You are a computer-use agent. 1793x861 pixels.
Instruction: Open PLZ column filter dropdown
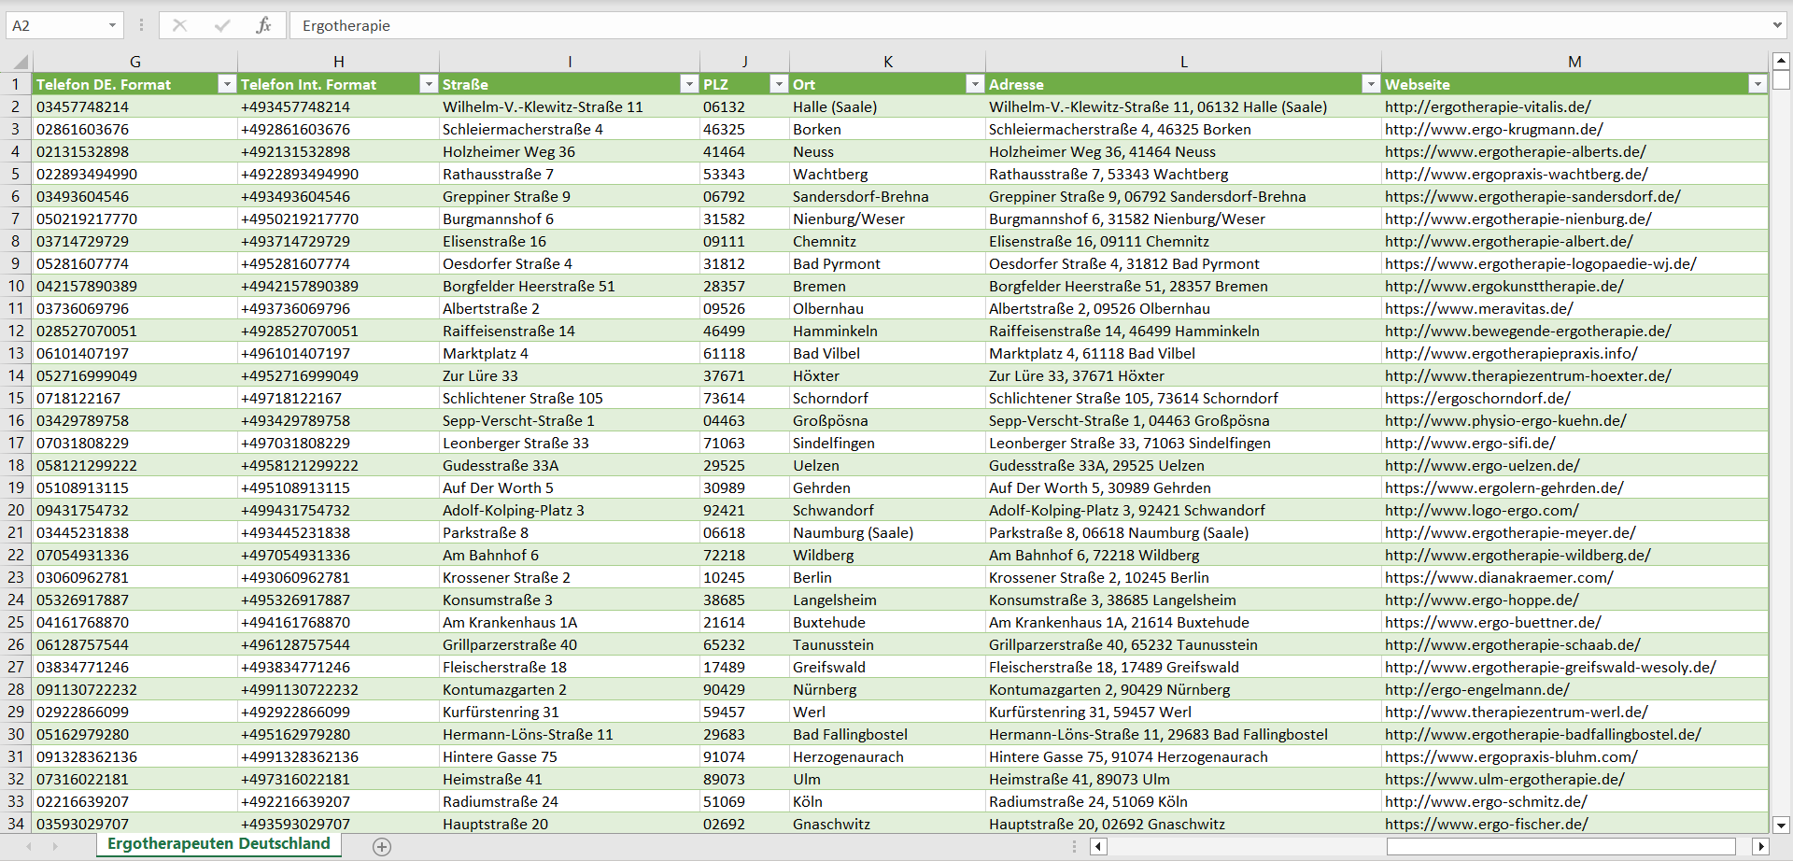click(x=778, y=84)
